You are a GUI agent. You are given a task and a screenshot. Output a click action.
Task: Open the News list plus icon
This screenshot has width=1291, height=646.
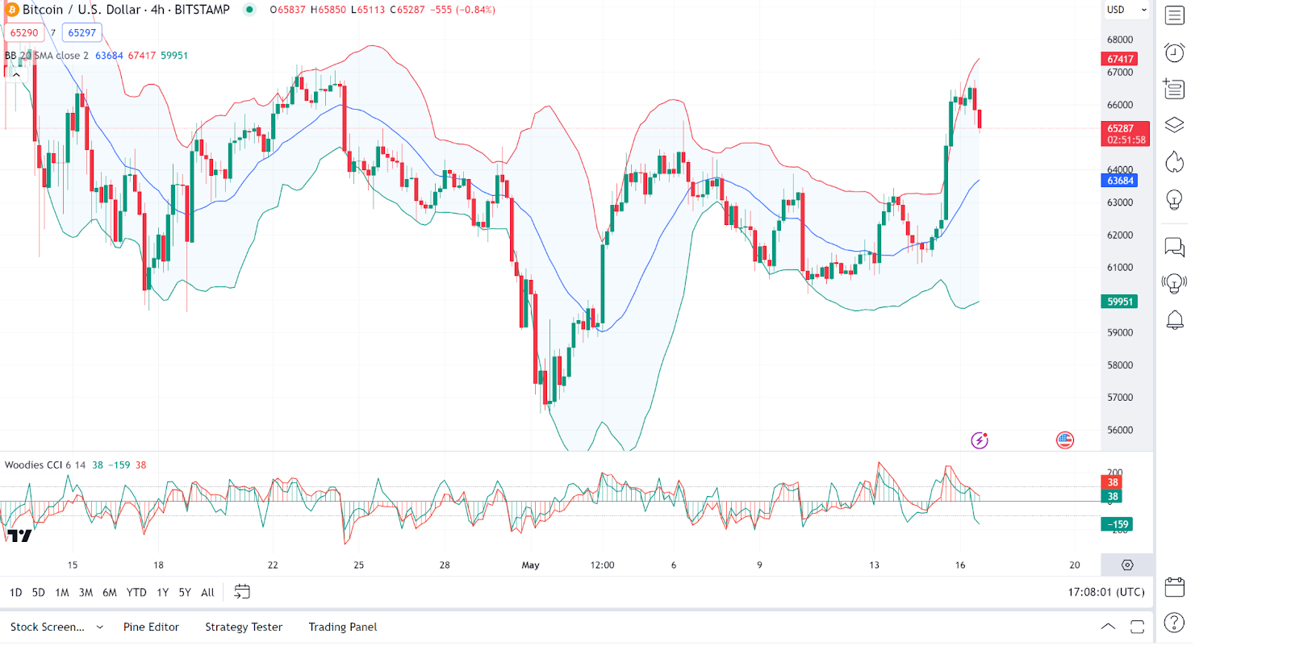(1174, 89)
